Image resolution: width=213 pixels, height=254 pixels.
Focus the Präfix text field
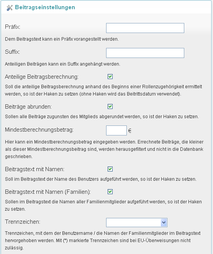[x=145, y=28]
